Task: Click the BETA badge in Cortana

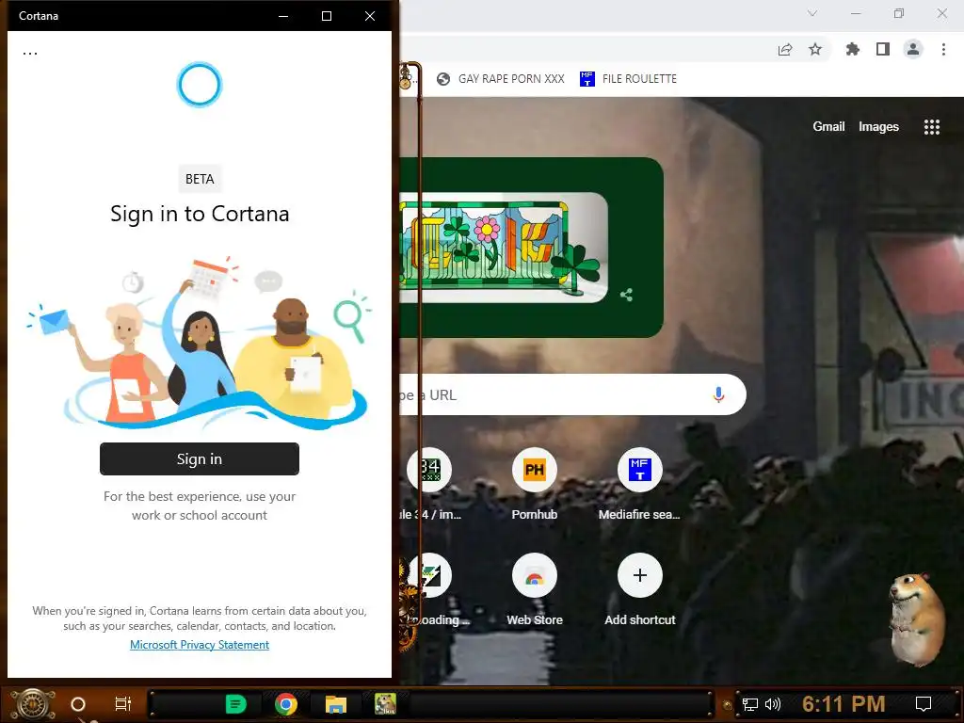Action: [200, 179]
